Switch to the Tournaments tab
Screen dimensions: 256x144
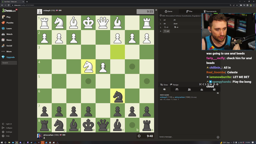[210, 11]
